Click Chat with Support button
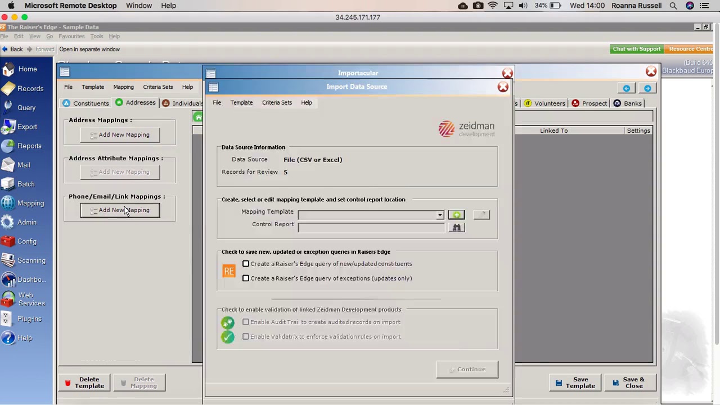This screenshot has height=405, width=720. [x=637, y=49]
